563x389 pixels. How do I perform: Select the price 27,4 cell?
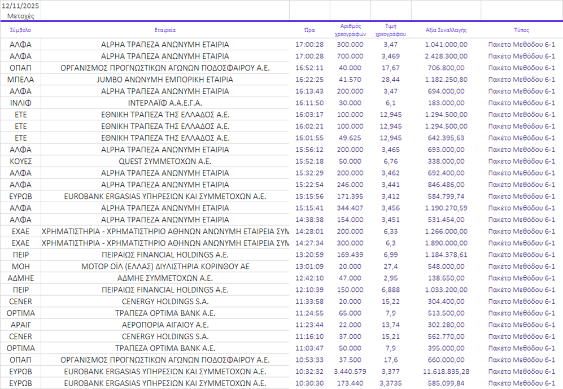391,266
